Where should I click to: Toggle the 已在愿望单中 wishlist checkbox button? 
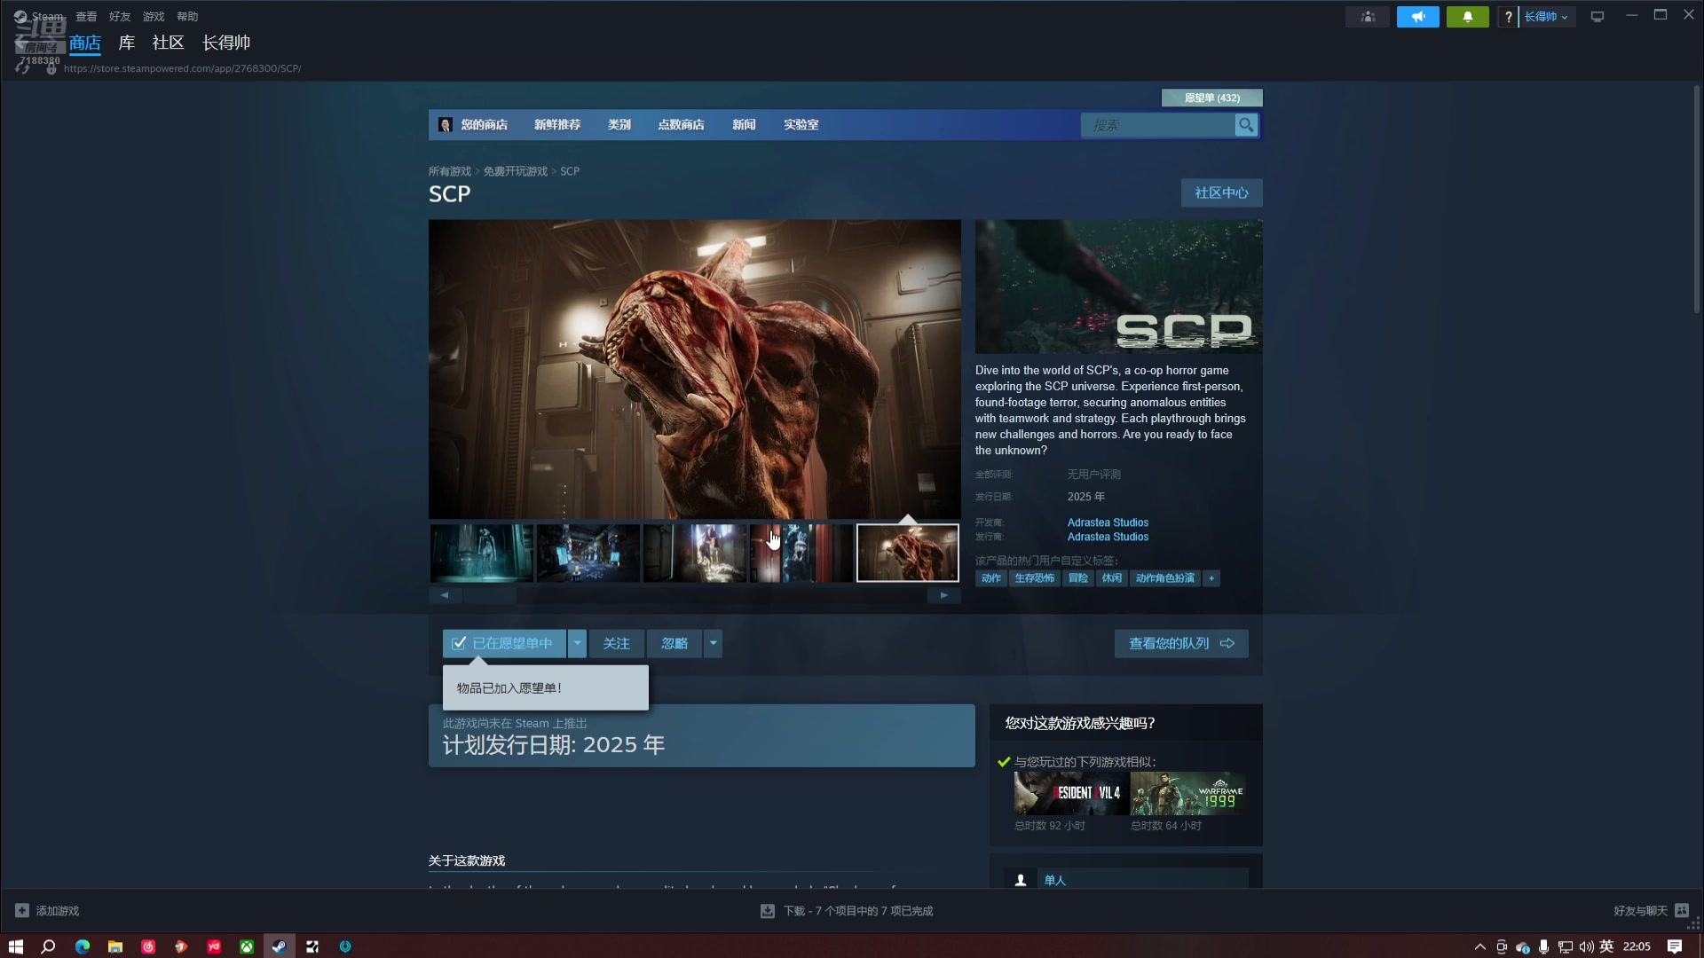503,644
